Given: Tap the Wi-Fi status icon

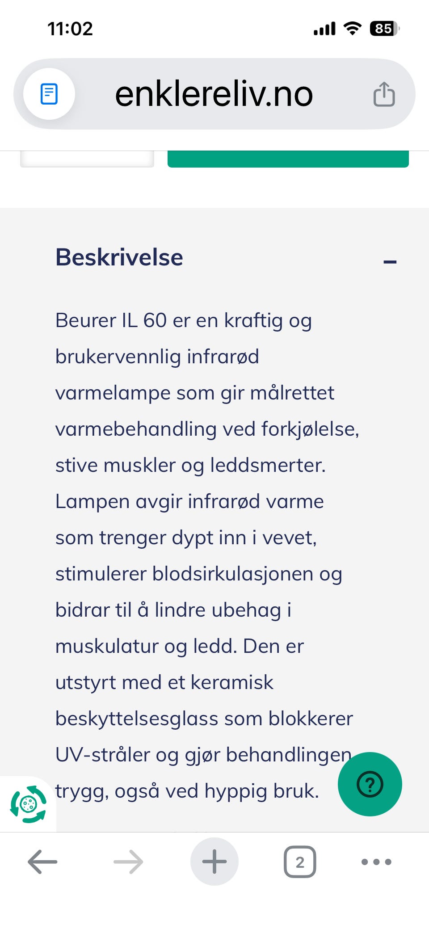Looking at the screenshot, I should click(353, 29).
